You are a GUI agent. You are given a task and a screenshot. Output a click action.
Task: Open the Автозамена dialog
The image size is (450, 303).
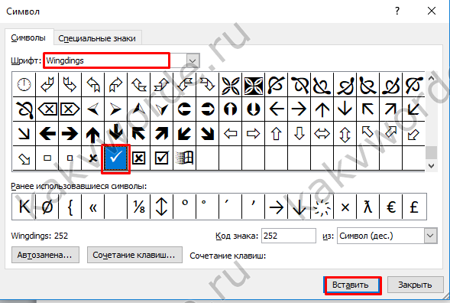pos(45,255)
